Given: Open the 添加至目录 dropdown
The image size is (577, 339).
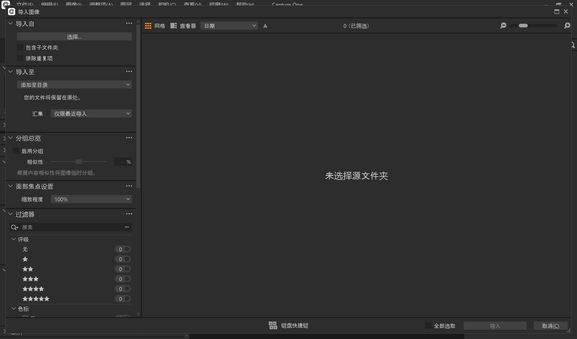Looking at the screenshot, I should pos(74,84).
